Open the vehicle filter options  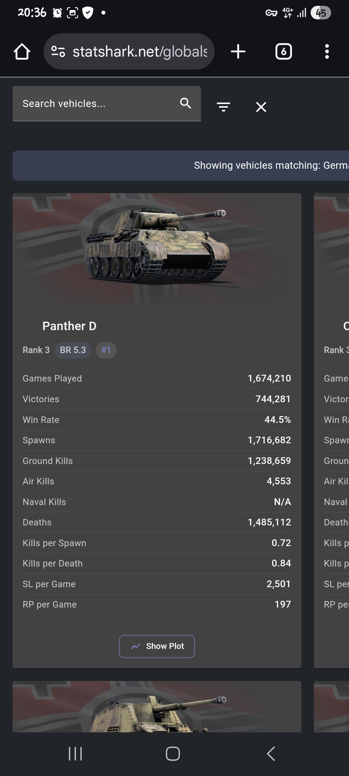tap(223, 107)
